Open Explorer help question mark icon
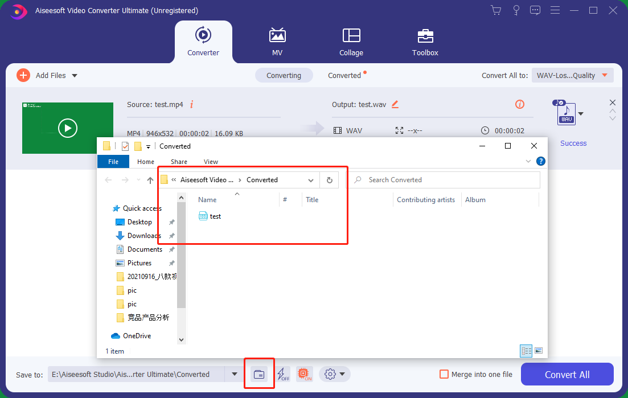The image size is (628, 398). pyautogui.click(x=541, y=161)
